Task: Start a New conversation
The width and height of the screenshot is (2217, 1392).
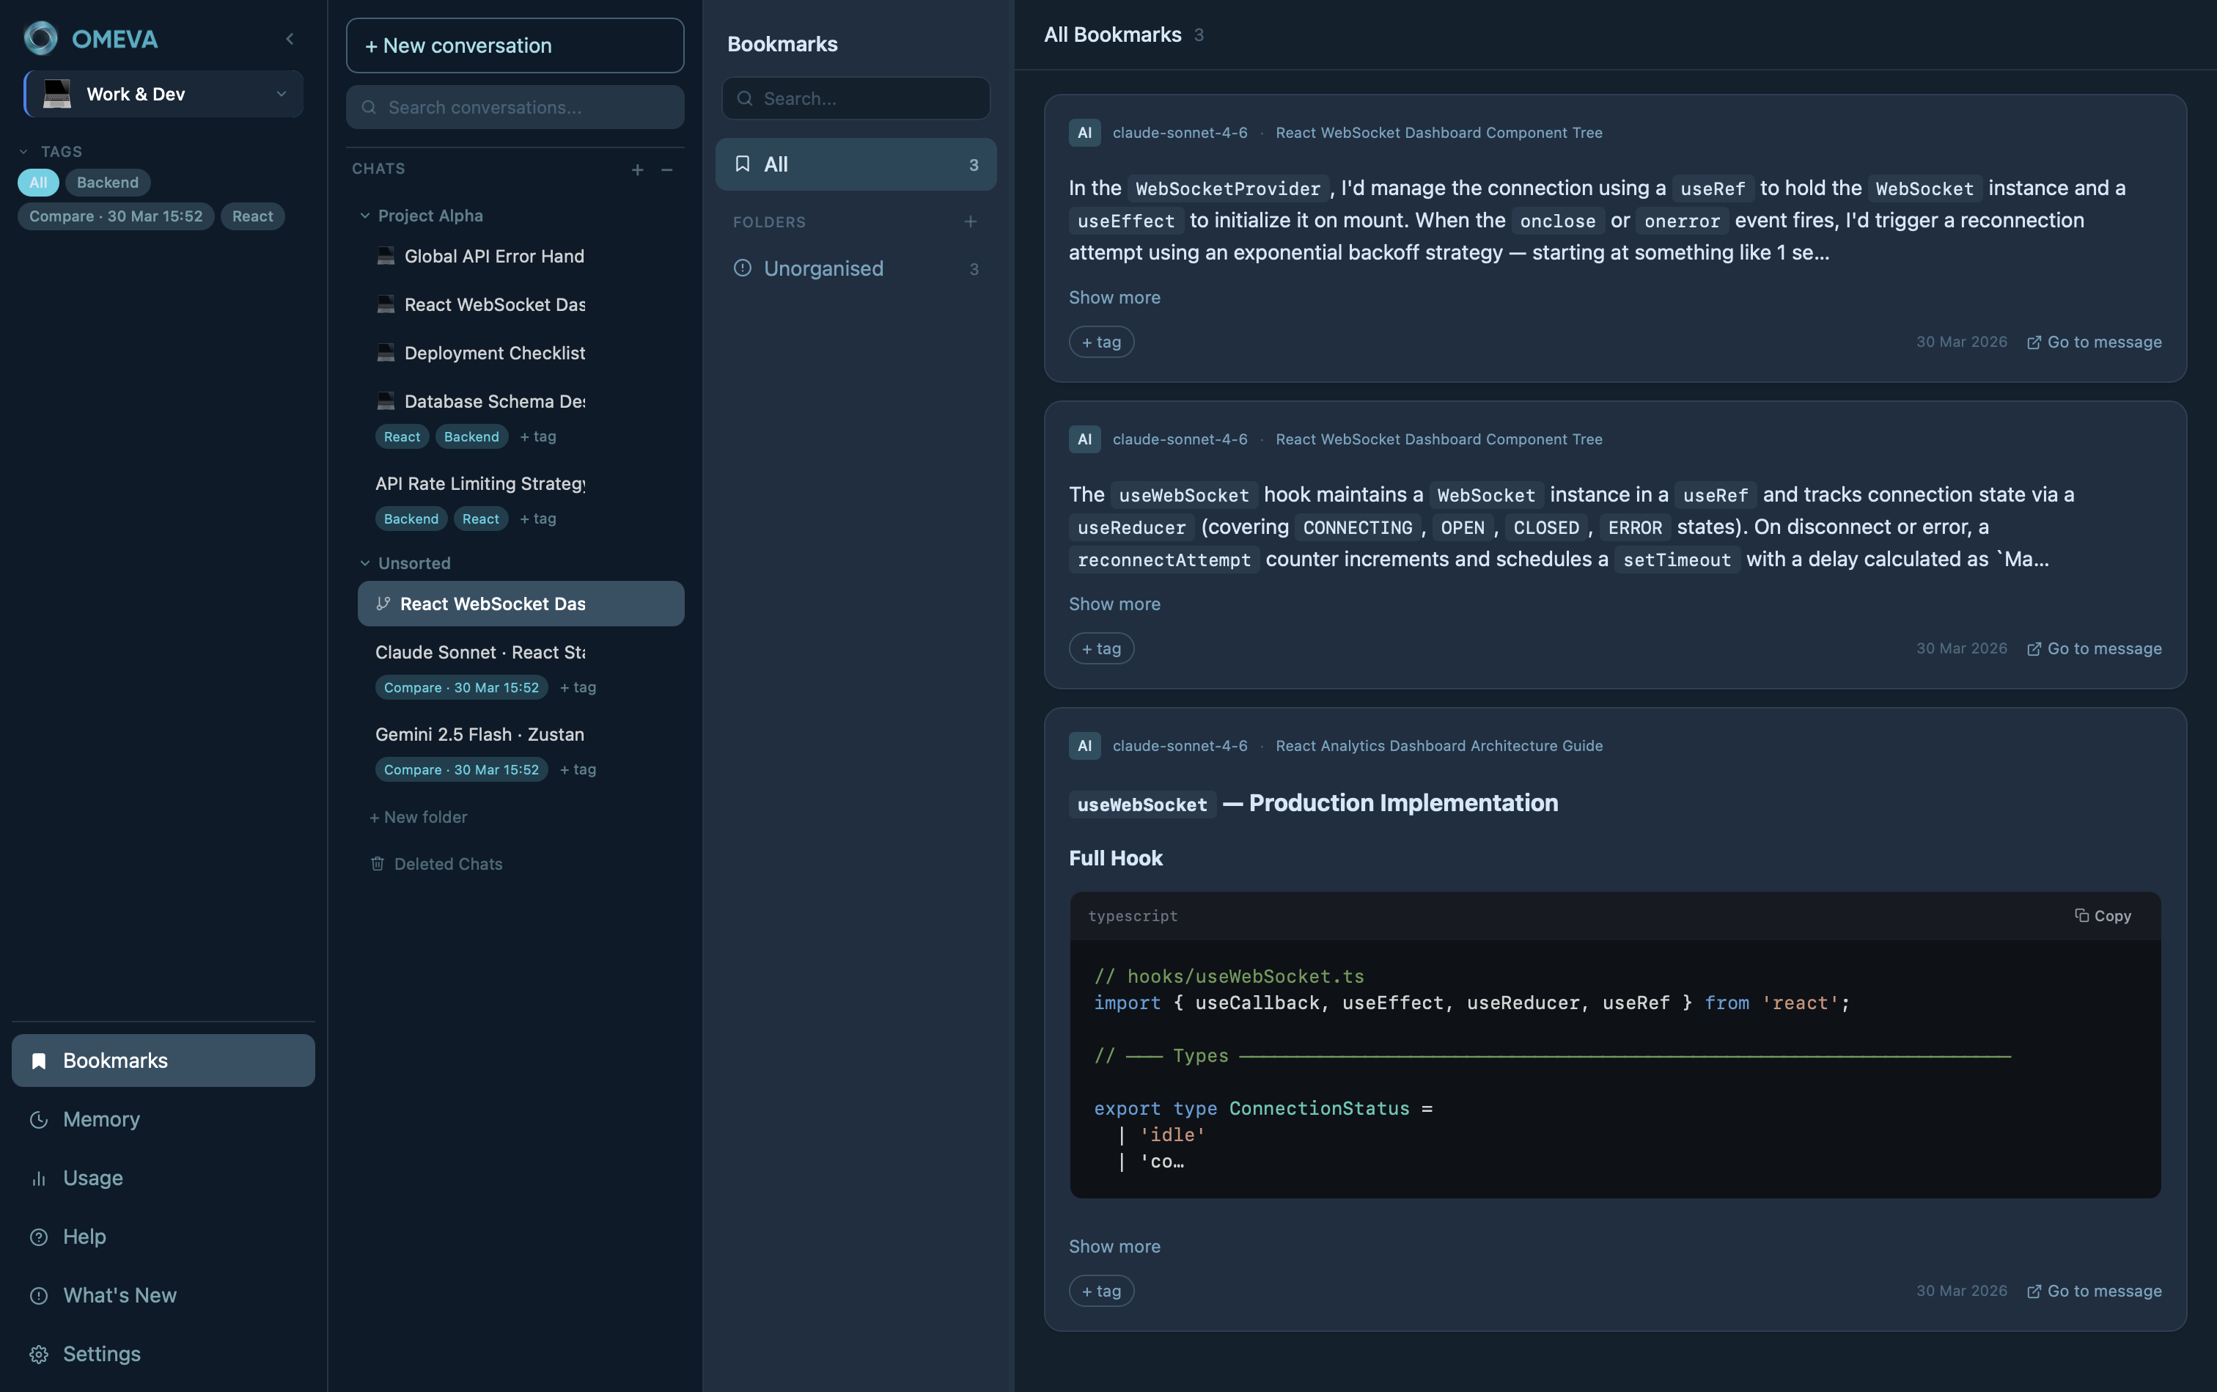Action: [x=515, y=45]
